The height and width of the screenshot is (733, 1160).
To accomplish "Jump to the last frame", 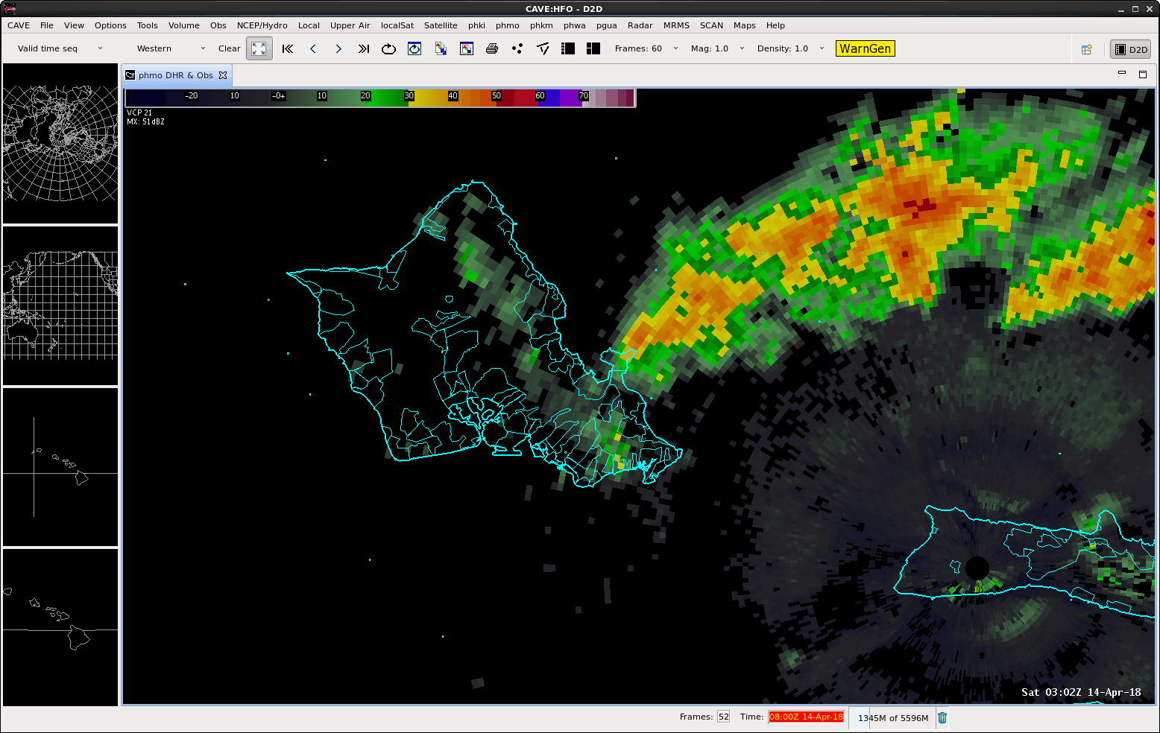I will [364, 48].
